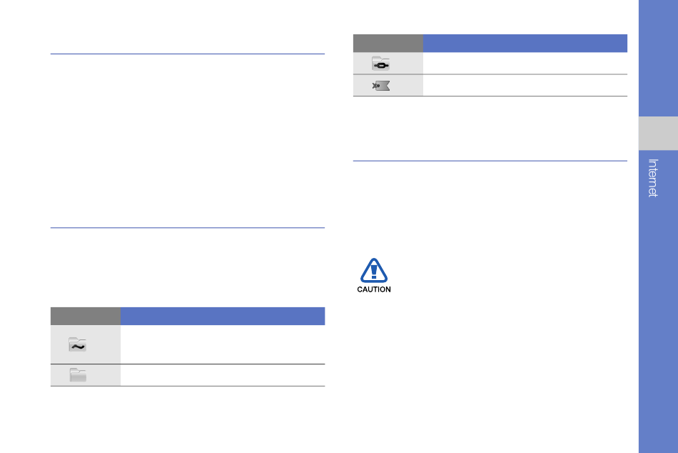
Task: Click the blue sidebar area below the Internet label
Action: point(658,325)
